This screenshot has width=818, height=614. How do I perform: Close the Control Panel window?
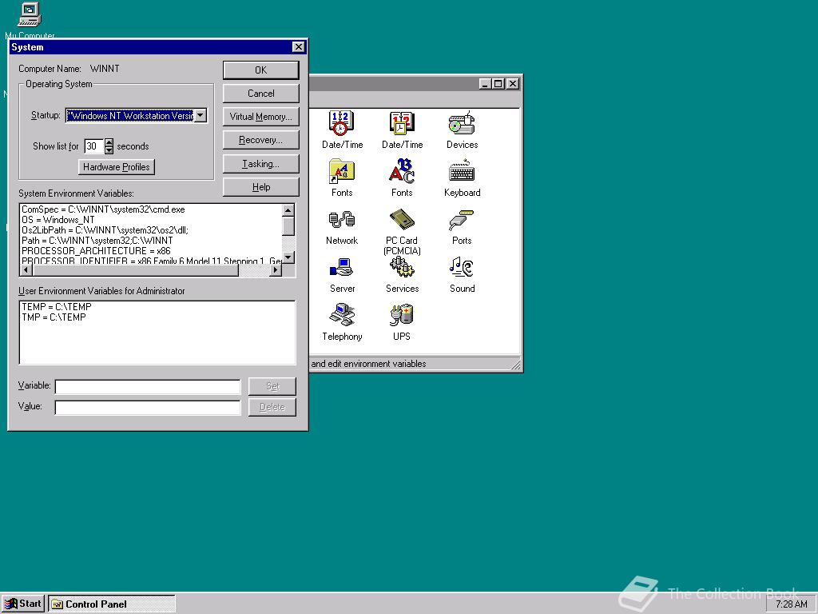tap(513, 83)
